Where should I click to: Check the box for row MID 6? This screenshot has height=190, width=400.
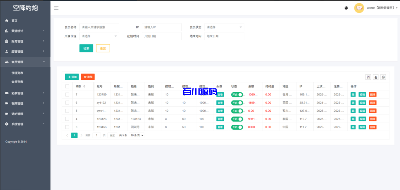pyautogui.click(x=67, y=103)
